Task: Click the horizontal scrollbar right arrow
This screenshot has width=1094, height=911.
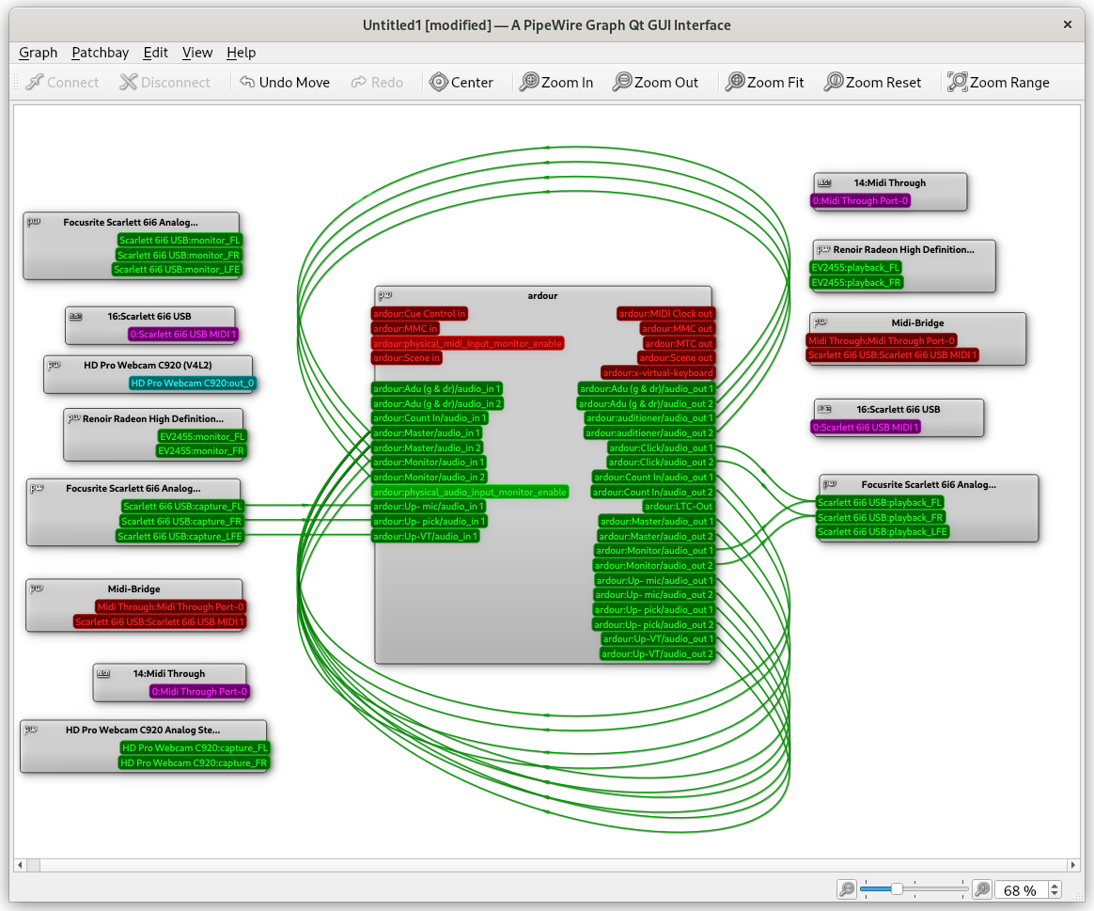Action: [1073, 866]
